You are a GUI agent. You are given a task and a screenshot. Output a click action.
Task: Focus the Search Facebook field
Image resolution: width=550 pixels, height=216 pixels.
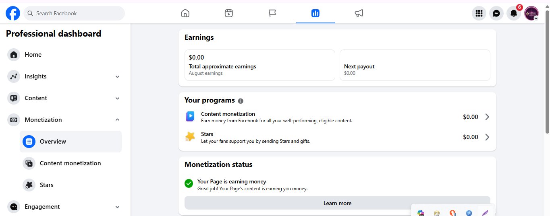point(74,13)
